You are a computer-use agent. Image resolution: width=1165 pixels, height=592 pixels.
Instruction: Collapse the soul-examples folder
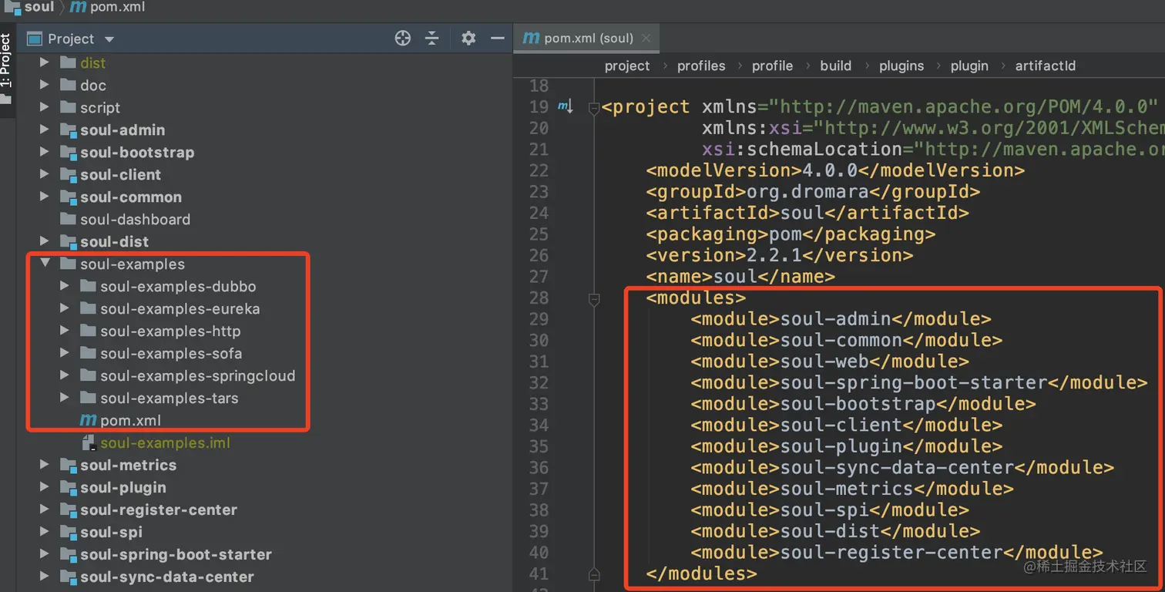[x=45, y=264]
